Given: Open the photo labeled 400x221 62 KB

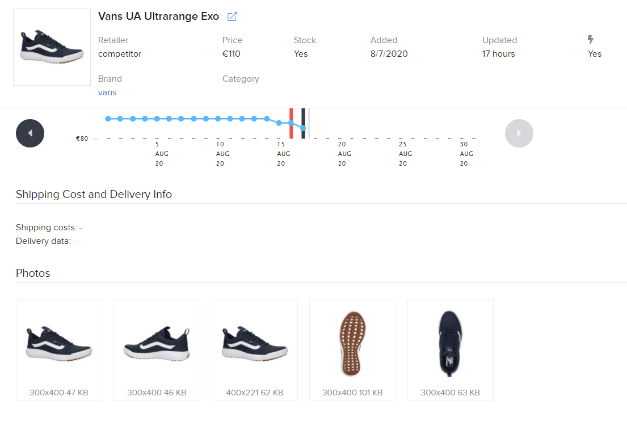Looking at the screenshot, I should 255,349.
